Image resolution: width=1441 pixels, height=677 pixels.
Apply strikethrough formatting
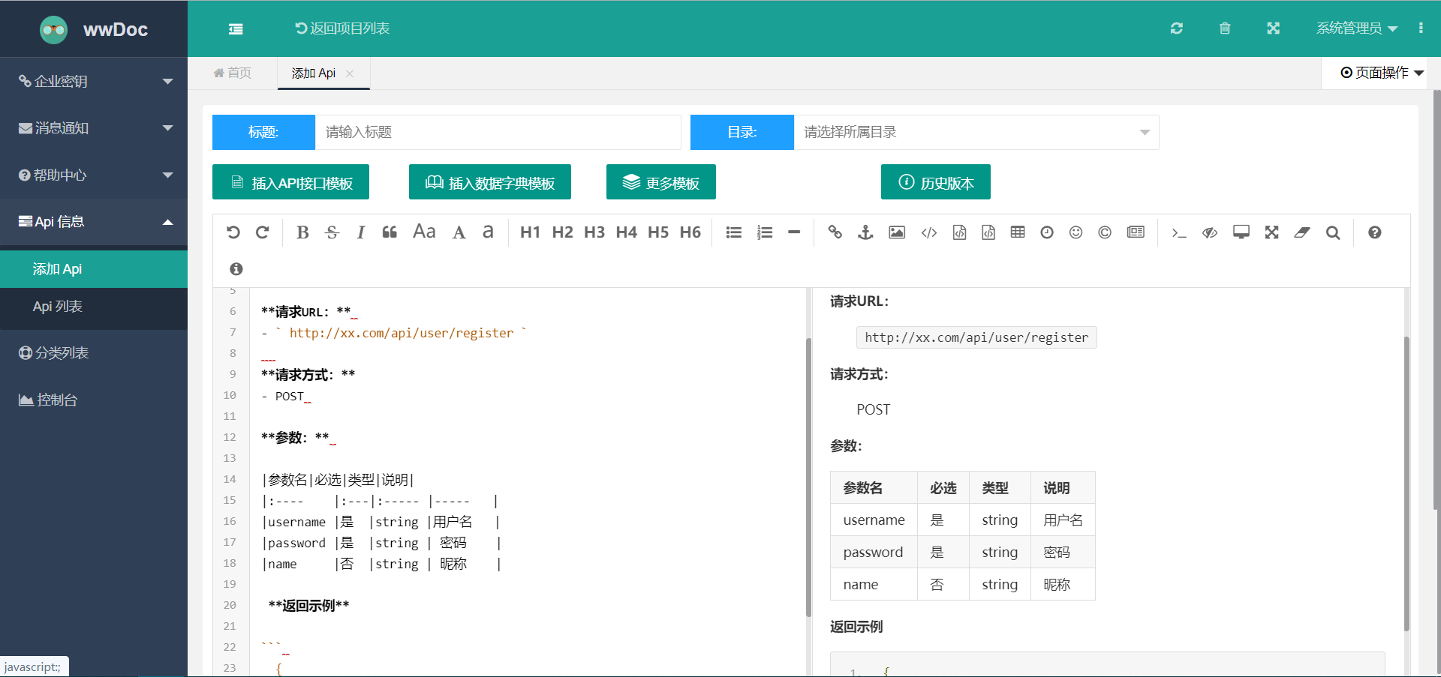point(332,232)
